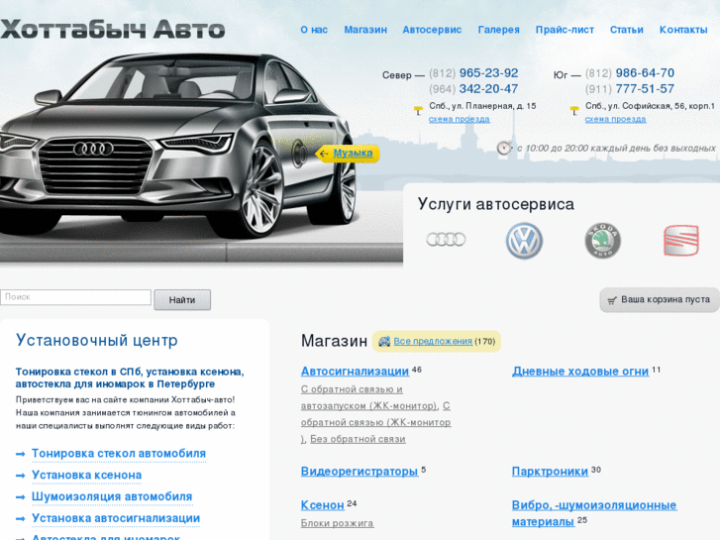Open схема проезда for Юг location
Screen dimensions: 720x540
(615, 119)
